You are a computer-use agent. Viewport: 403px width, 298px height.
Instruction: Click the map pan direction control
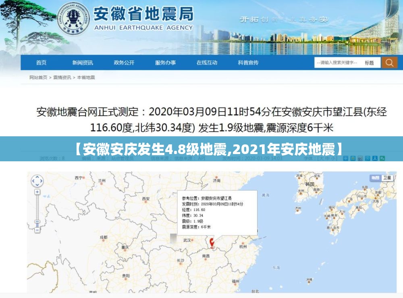pos(37,181)
